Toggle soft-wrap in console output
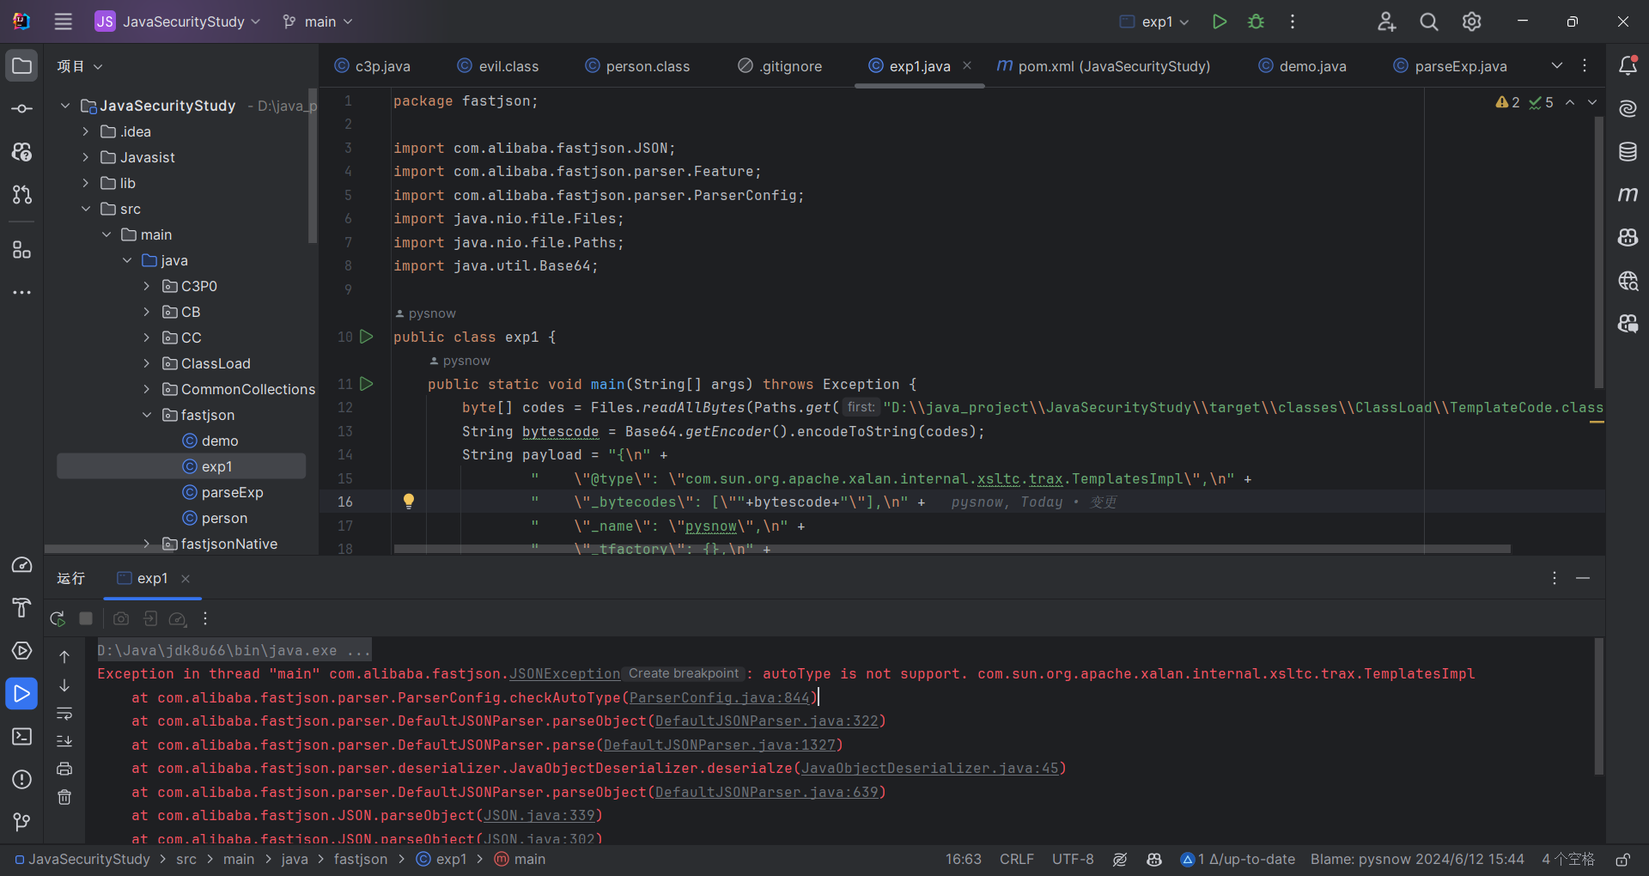Screen dimensions: 1649x876 point(64,714)
